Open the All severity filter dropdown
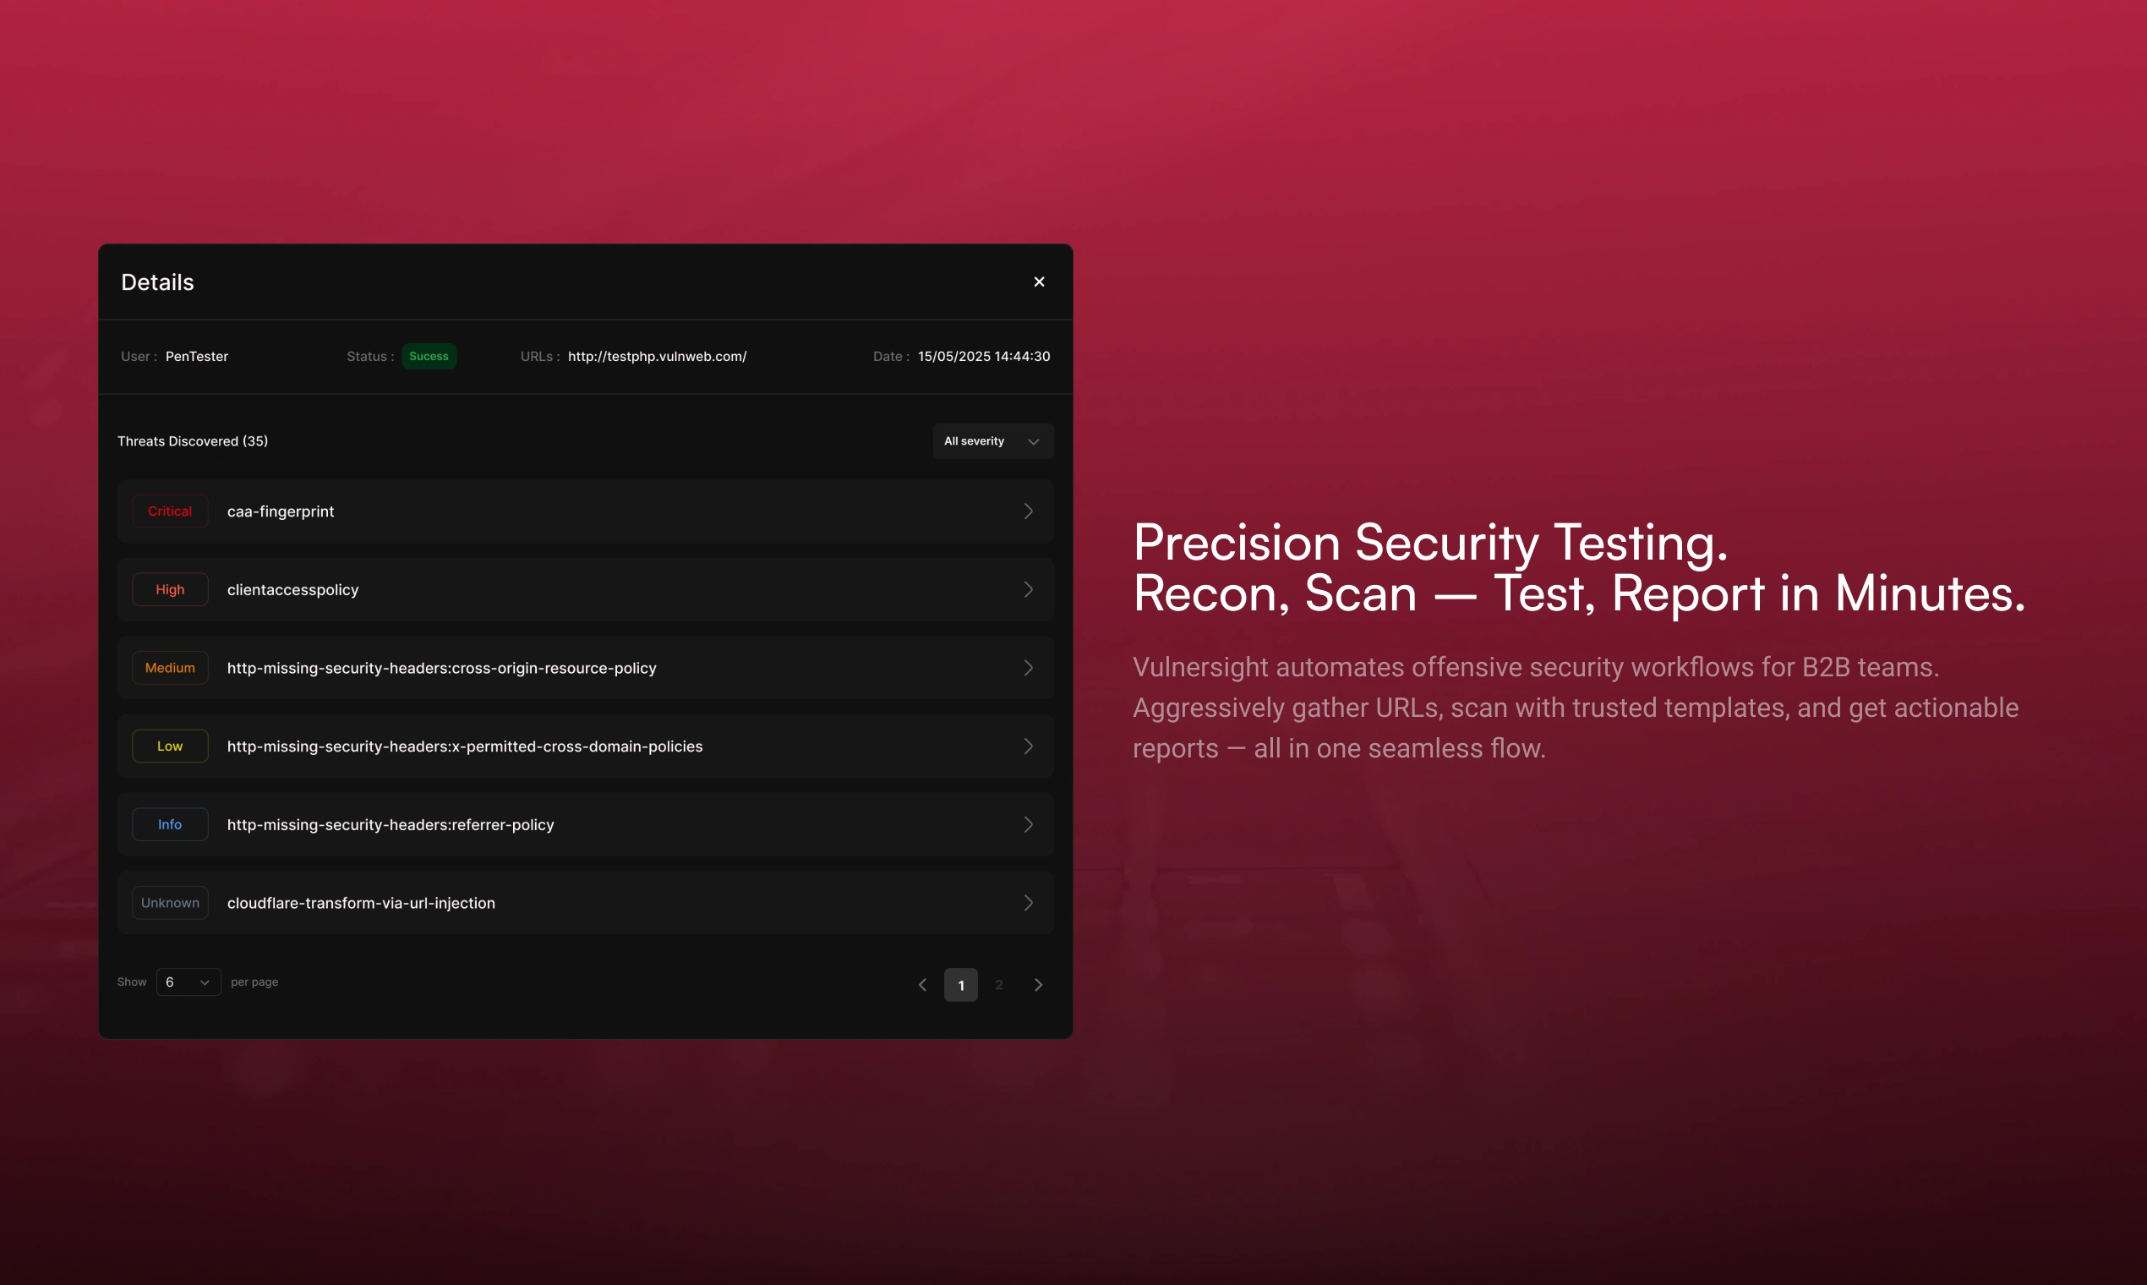The height and width of the screenshot is (1285, 2147). 993,440
